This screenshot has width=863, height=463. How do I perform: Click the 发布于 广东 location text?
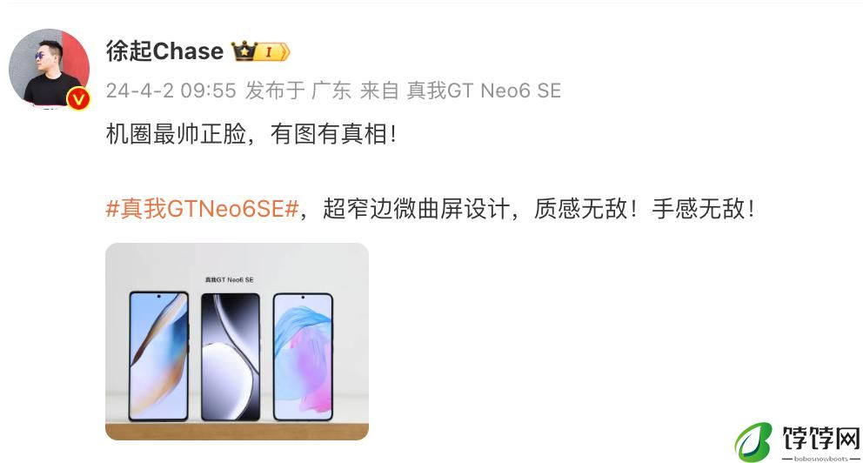(x=298, y=91)
